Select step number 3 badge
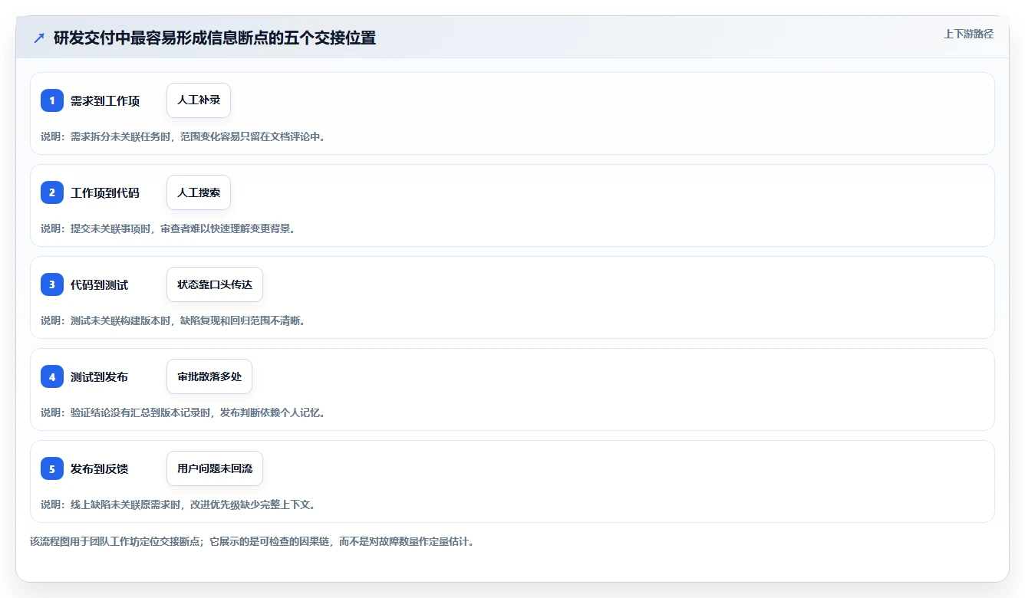Screen dimensions: 1025x598 click(52, 284)
